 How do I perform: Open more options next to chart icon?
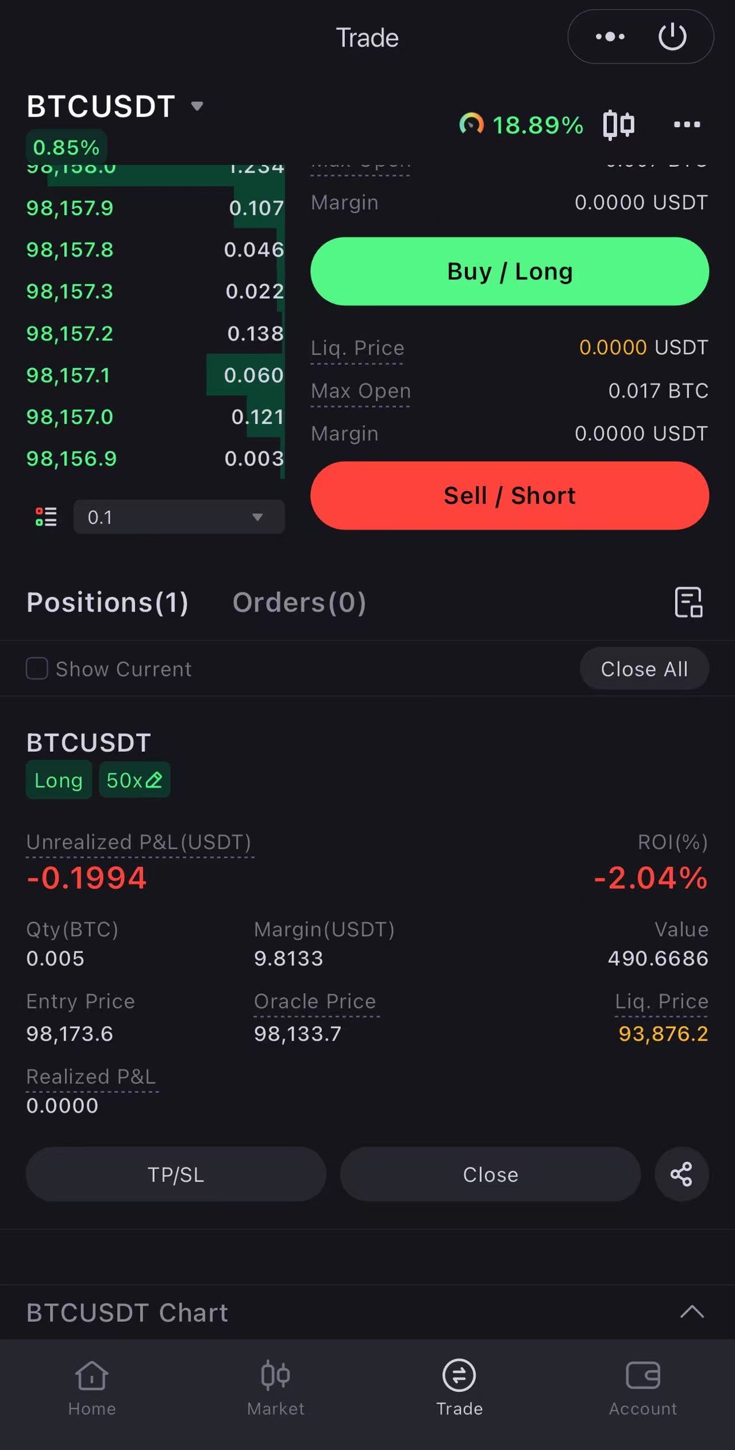tap(687, 124)
